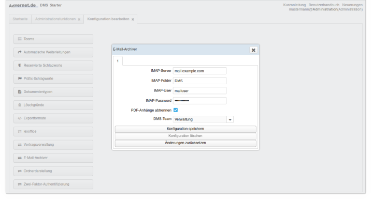Image resolution: width=372 pixels, height=200 pixels.
Task: Click the exchange icon beside Zwei-Faktor-Authentifizierung
Action: tap(20, 184)
